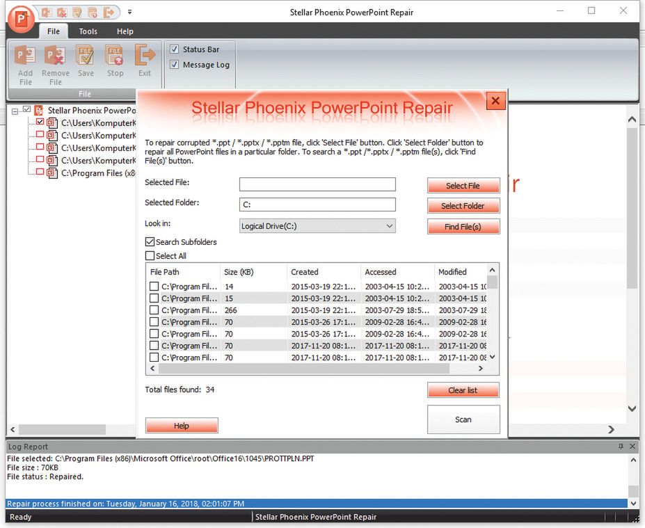Click the file list horizontal scrollbar thumb
This screenshot has height=528, width=645.
coord(304,369)
